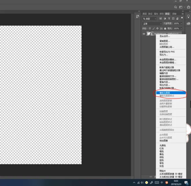Open Windows notification center icon
Viewport: 191px width, 186px height.
[186, 183]
